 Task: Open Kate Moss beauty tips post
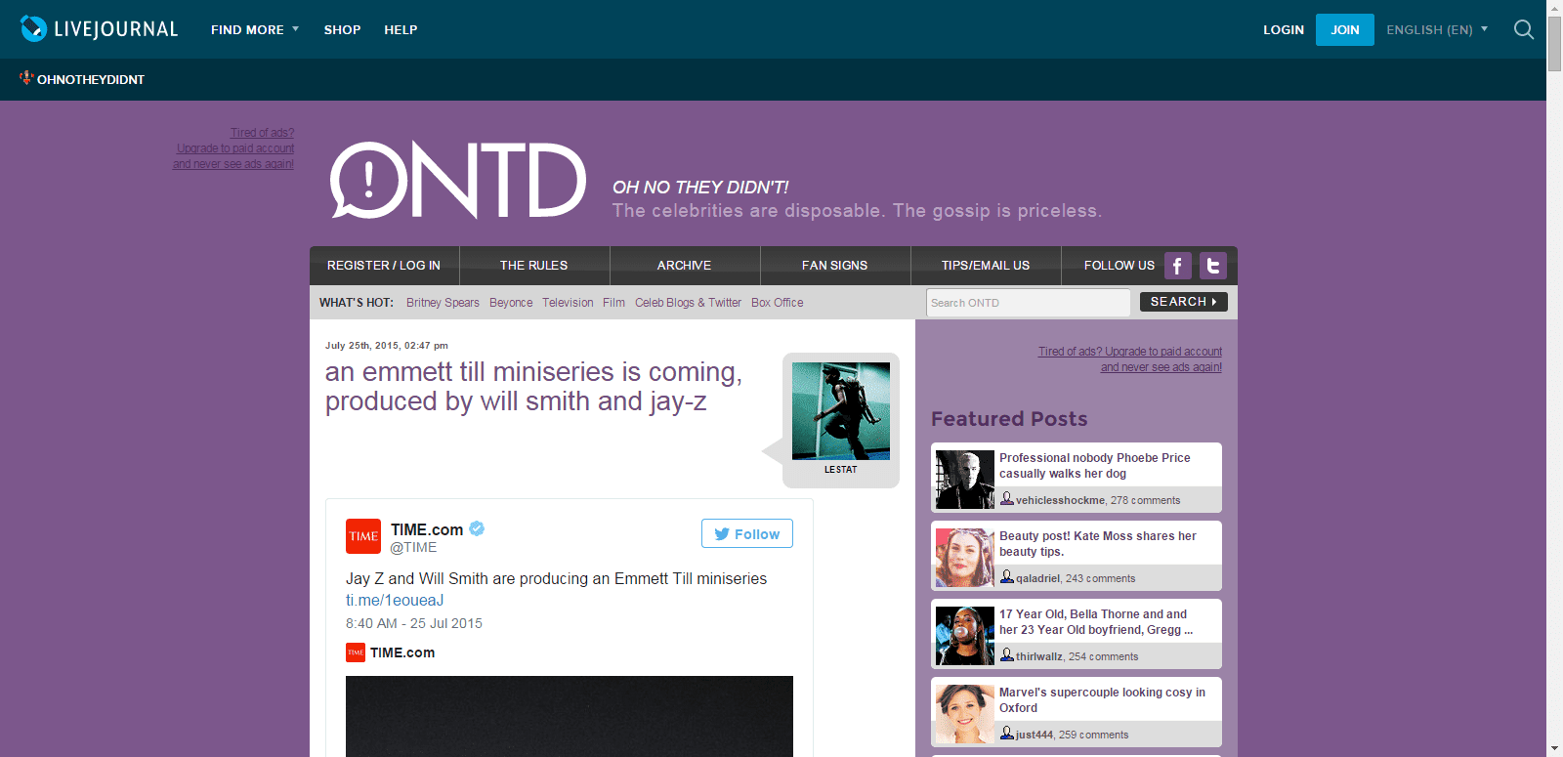(x=1098, y=543)
